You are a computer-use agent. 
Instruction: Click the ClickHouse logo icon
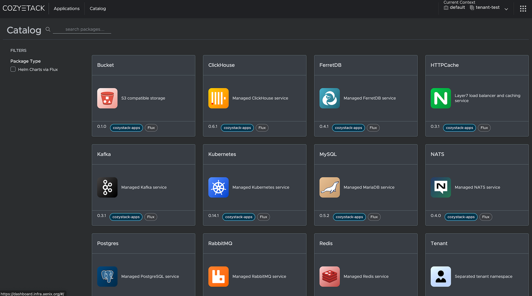(x=218, y=98)
